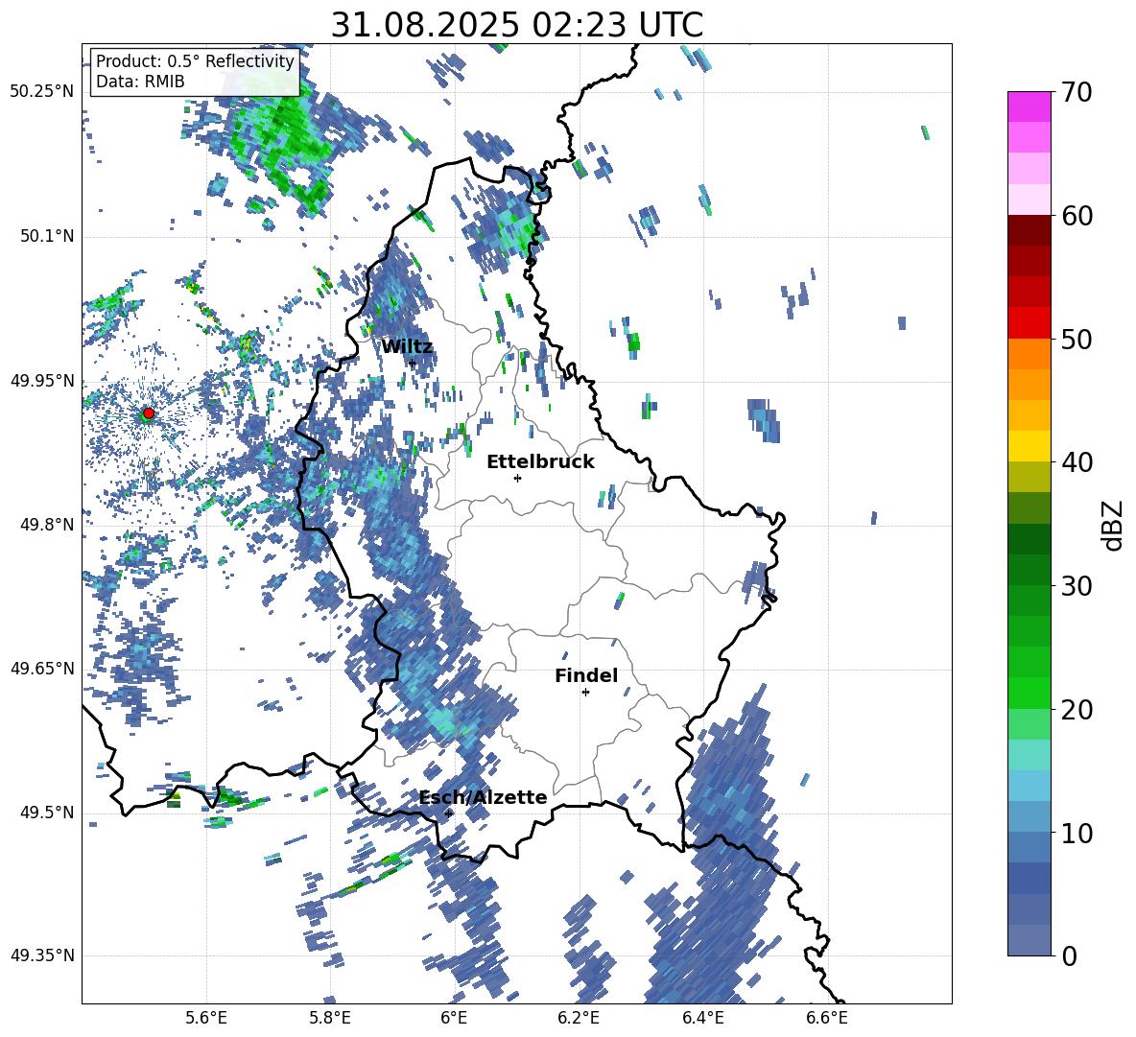Click the 5.8°E longitude tick label
The width and height of the screenshot is (1136, 1037).
(x=330, y=1019)
